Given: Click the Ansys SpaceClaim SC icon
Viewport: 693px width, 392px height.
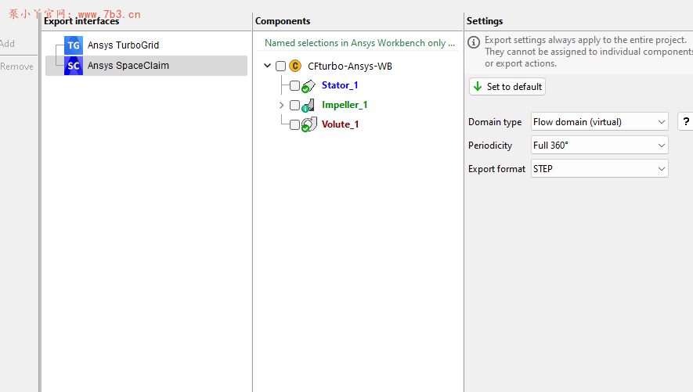Looking at the screenshot, I should pyautogui.click(x=74, y=66).
